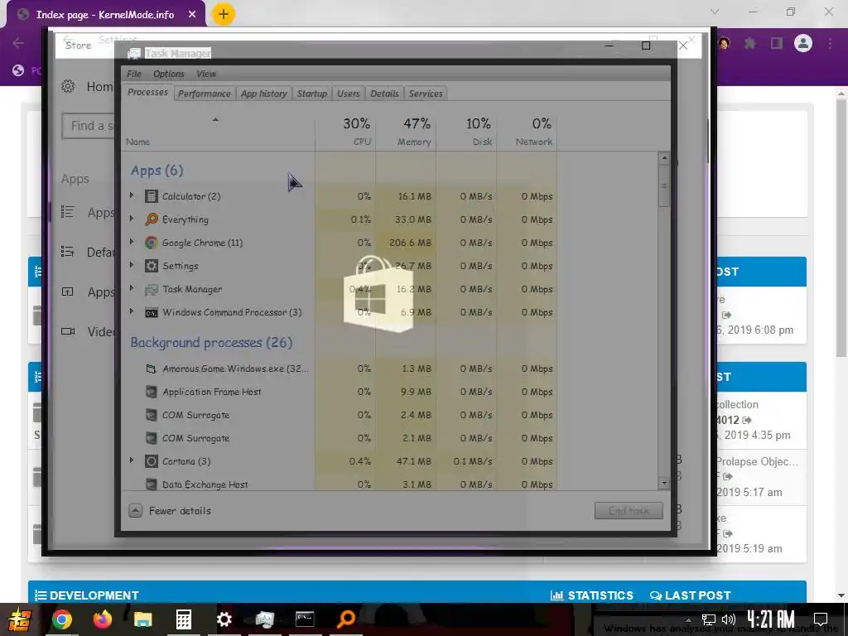Open the File menu in Task Manager
The image size is (848, 636).
[x=134, y=74]
